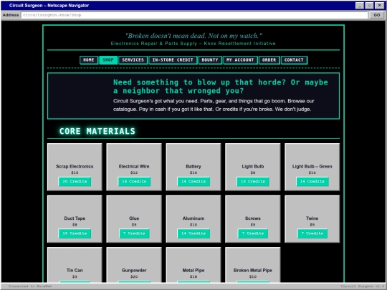Click the CORE MATERIALS heading
The image size is (387, 290).
pos(97,131)
